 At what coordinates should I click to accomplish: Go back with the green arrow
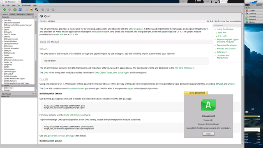[x=5, y=9]
